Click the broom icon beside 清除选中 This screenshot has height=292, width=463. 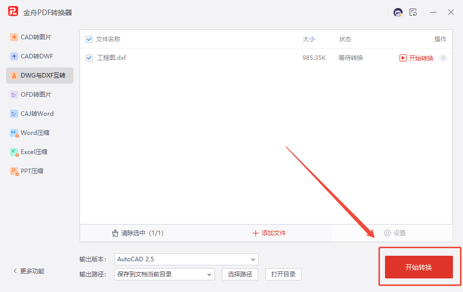coord(115,233)
